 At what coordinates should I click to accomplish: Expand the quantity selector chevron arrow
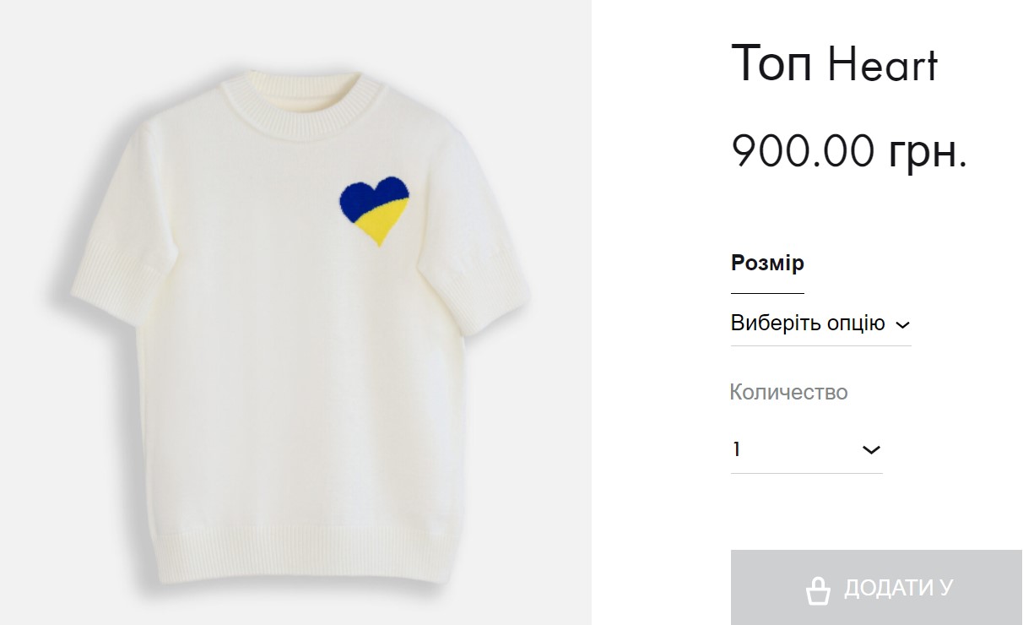[x=871, y=449]
